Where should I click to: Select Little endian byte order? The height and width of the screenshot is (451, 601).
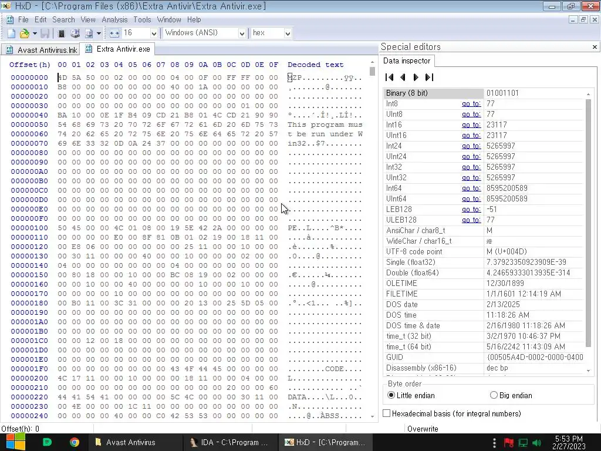coord(411,395)
